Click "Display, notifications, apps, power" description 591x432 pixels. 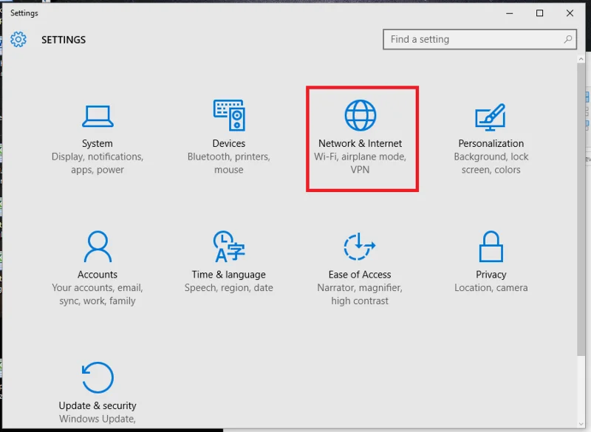pyautogui.click(x=98, y=163)
